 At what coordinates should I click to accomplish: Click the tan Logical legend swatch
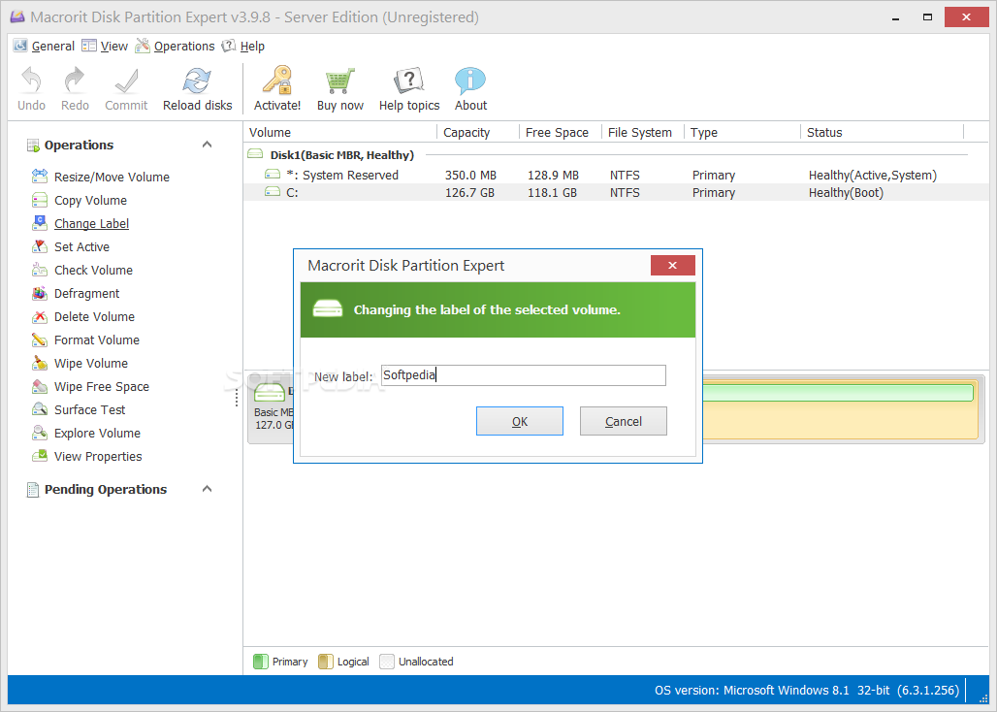click(x=326, y=662)
